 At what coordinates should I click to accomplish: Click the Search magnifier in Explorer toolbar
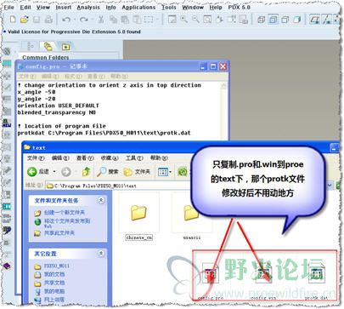pos(108,171)
